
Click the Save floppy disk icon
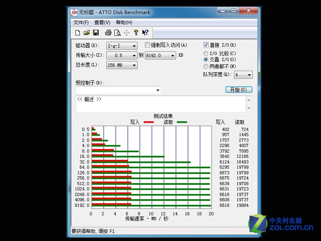[x=96, y=33]
